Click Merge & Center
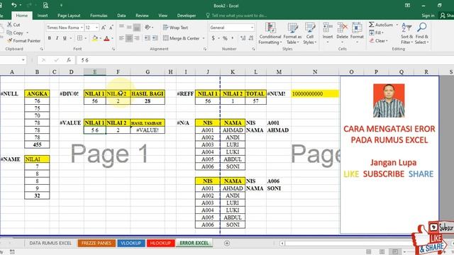 coord(182,38)
